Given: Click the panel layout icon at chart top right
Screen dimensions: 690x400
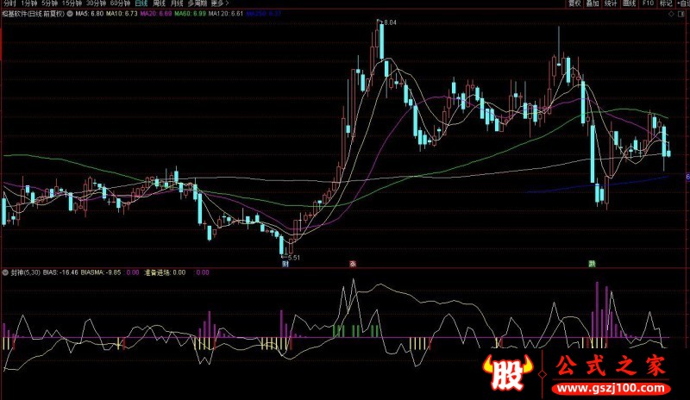Looking at the screenshot, I should 681,14.
